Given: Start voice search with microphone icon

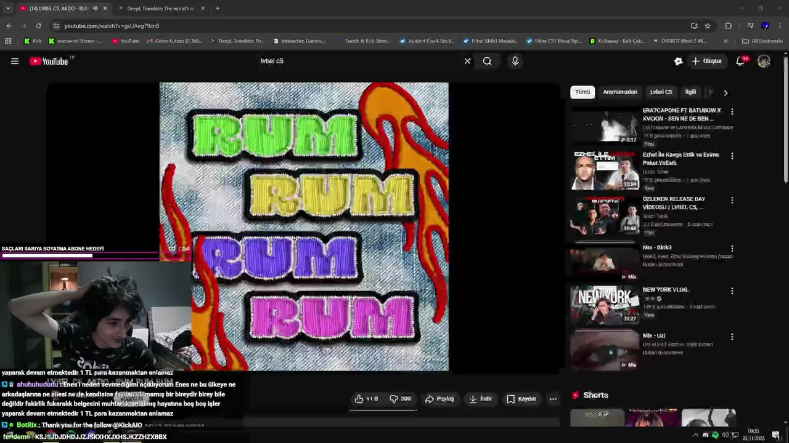Looking at the screenshot, I should point(515,61).
